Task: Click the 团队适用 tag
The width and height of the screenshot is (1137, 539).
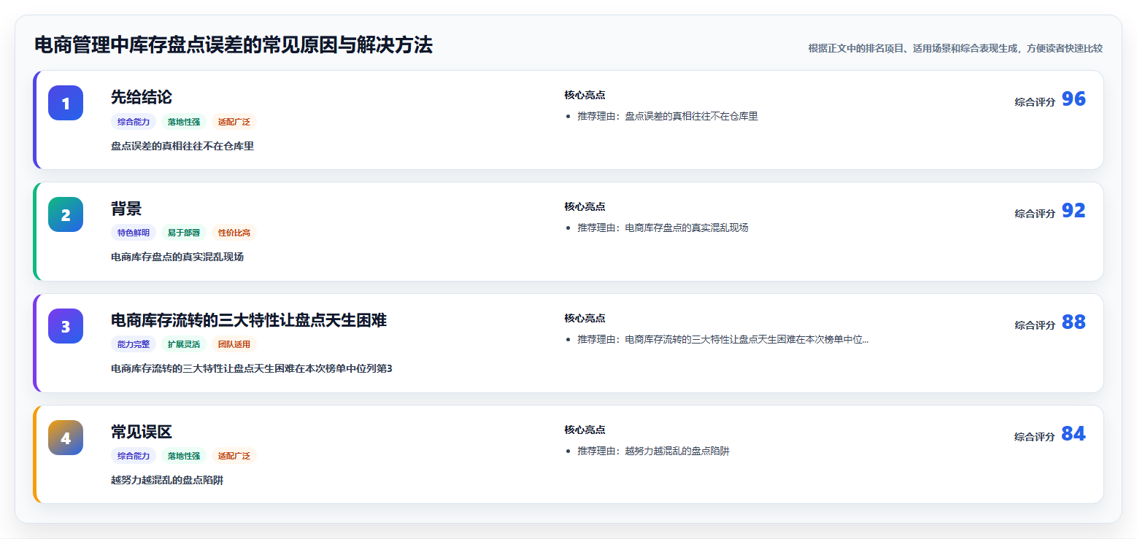Action: coord(234,344)
